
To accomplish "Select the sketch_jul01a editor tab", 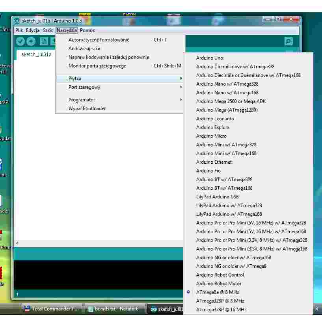I will click(x=36, y=54).
